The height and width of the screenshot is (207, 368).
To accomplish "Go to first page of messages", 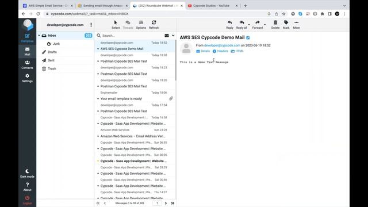I will 98,203.
